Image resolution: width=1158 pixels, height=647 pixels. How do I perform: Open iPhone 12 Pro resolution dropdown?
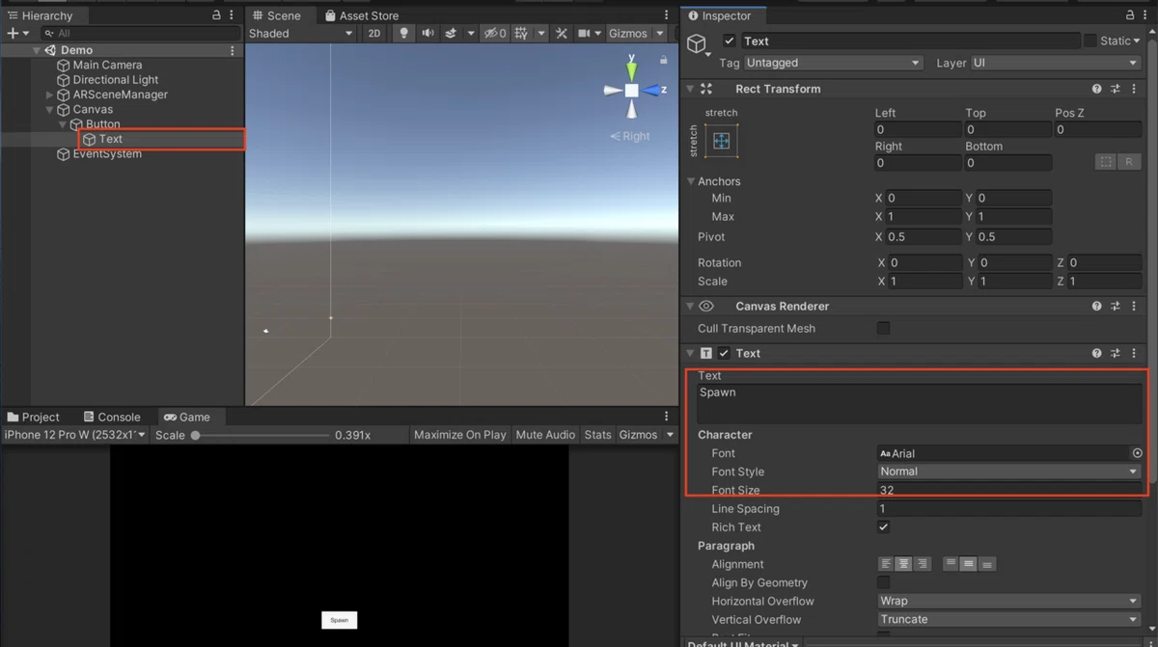pyautogui.click(x=75, y=435)
